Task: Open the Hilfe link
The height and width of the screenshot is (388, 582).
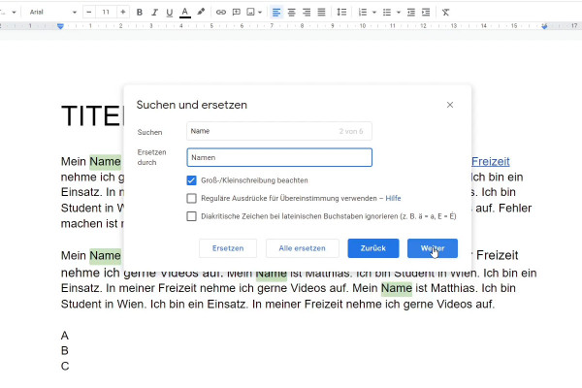Action: point(393,198)
